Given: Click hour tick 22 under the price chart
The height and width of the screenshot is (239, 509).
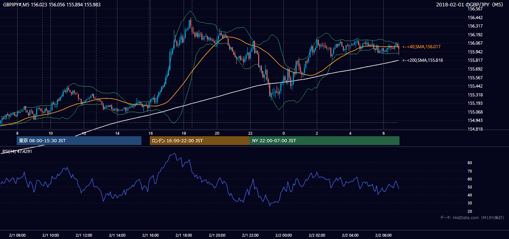Looking at the screenshot, I should tap(250, 133).
